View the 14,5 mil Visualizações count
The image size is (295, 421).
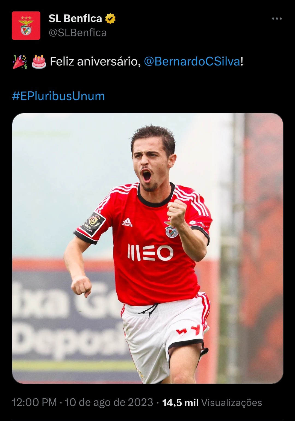click(212, 402)
